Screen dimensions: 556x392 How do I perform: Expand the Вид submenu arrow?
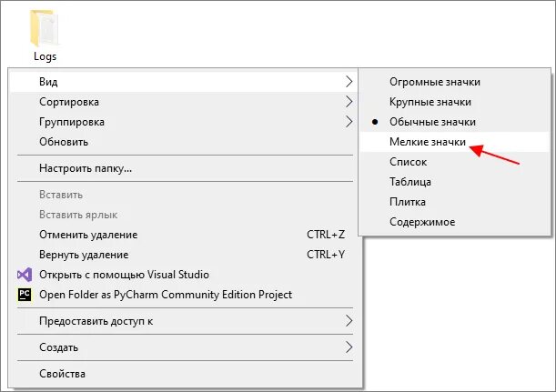(x=349, y=82)
